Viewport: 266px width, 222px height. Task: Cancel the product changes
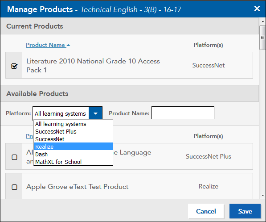pyautogui.click(x=206, y=211)
